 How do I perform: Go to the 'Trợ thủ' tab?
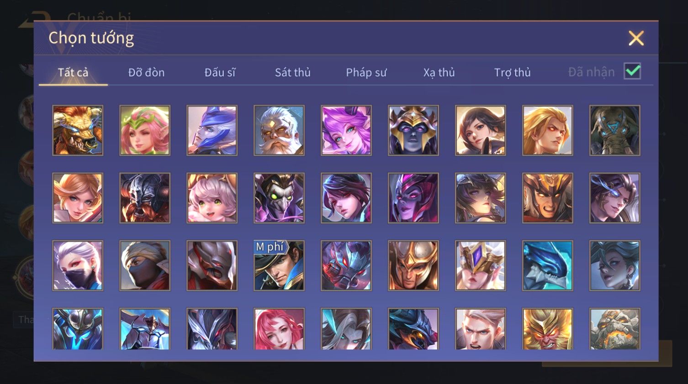512,72
